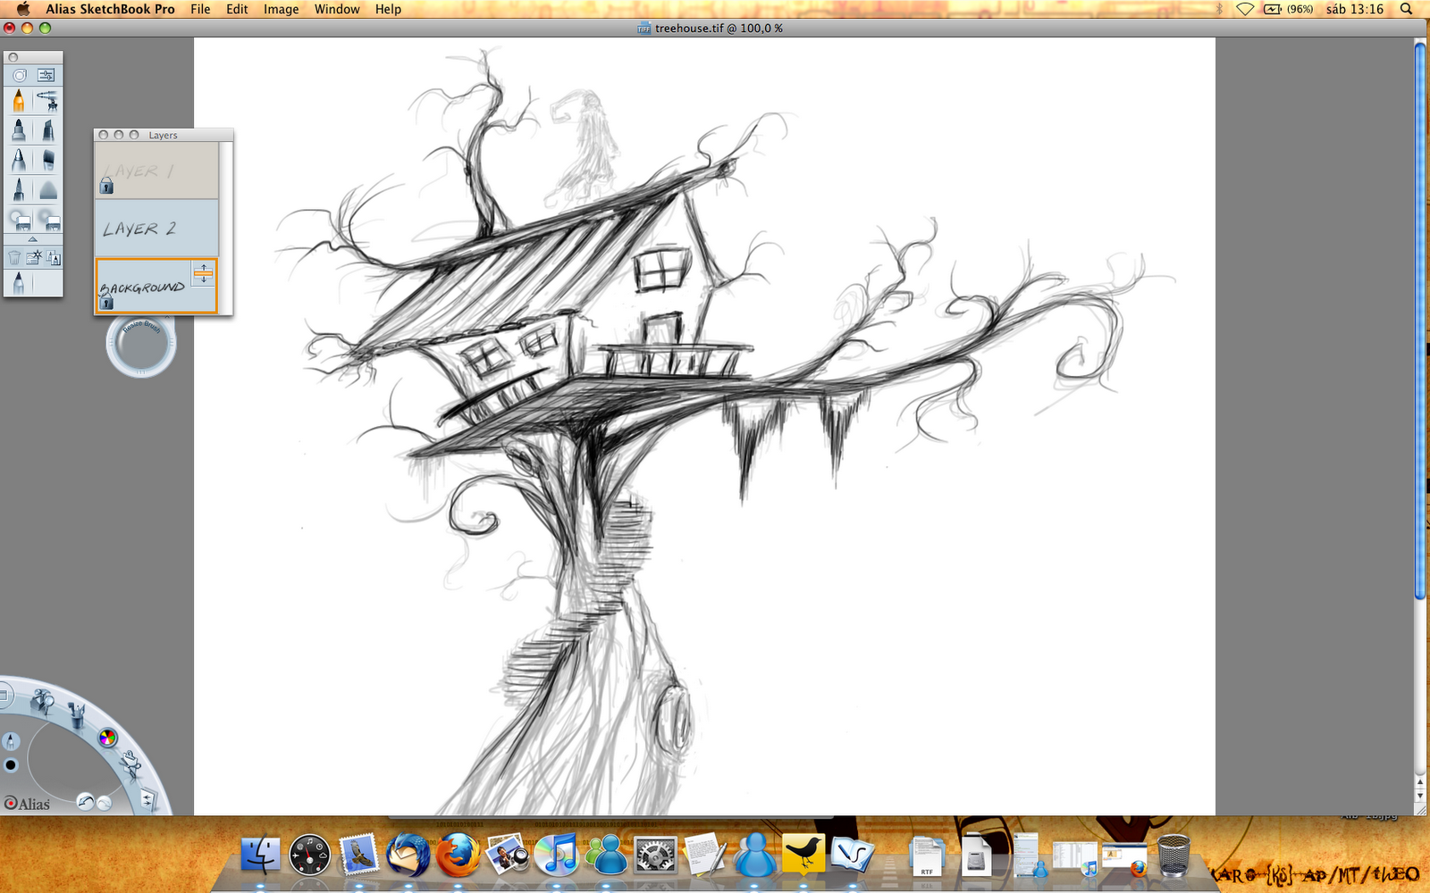Viewport: 1430px width, 893px height.
Task: Open the Edit menu
Action: click(237, 9)
